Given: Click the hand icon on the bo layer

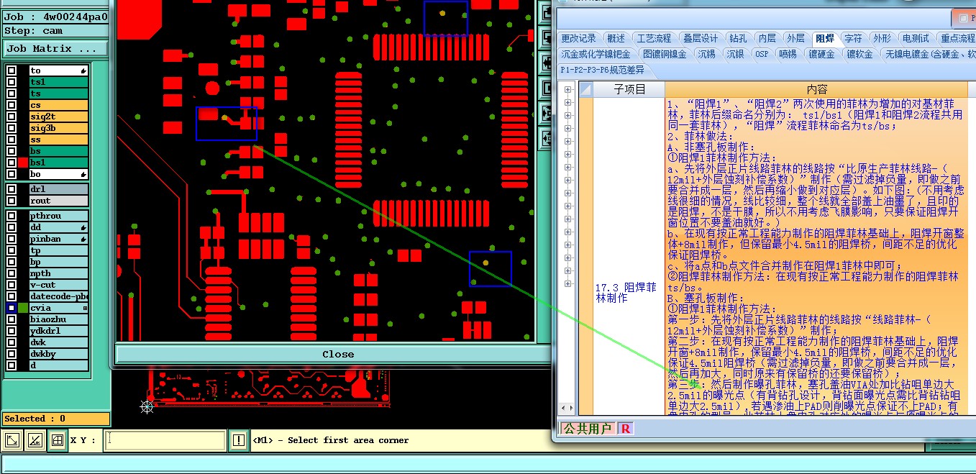Looking at the screenshot, I should (x=84, y=175).
